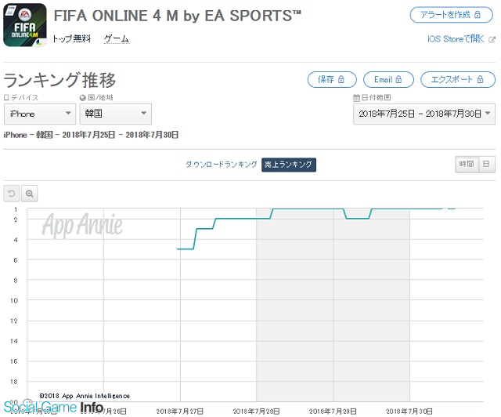Open the 韓国 country dropdown
The width and height of the screenshot is (501, 417).
point(115,114)
